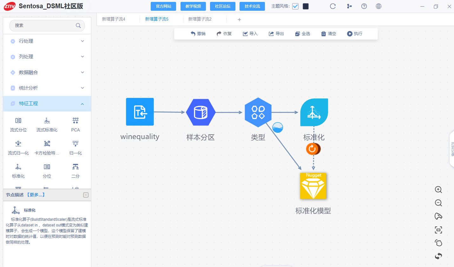Close the 节点描述 panel
The image size is (454, 267).
coord(86,195)
